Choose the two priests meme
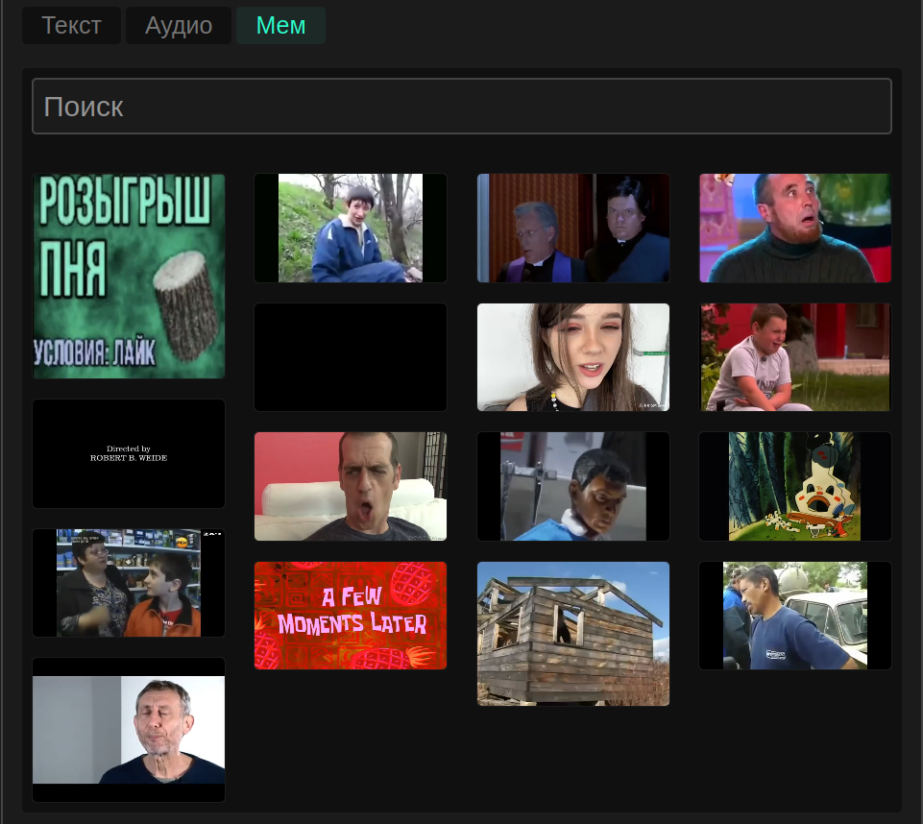923x824 pixels. [x=573, y=228]
